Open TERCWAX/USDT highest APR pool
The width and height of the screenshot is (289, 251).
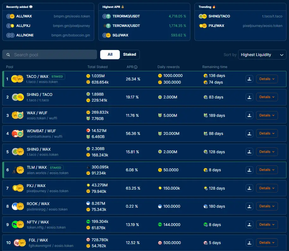(144, 26)
